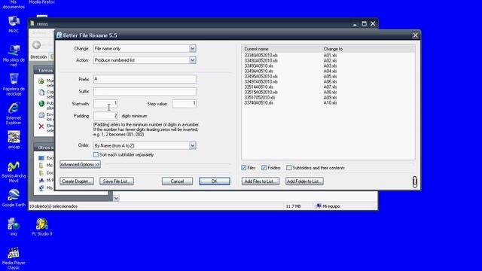Image resolution: width=482 pixels, height=271 pixels.
Task: Click new name A01.xls
Action: click(330, 55)
